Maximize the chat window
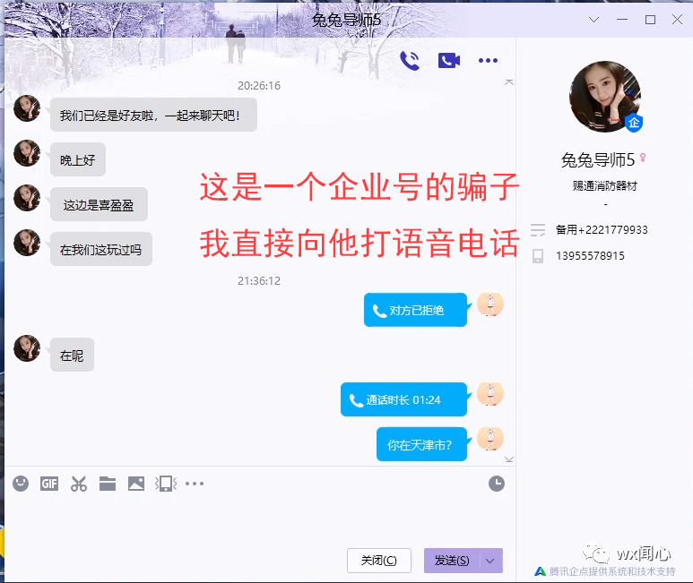Viewport: 693px width, 583px height. click(x=650, y=20)
